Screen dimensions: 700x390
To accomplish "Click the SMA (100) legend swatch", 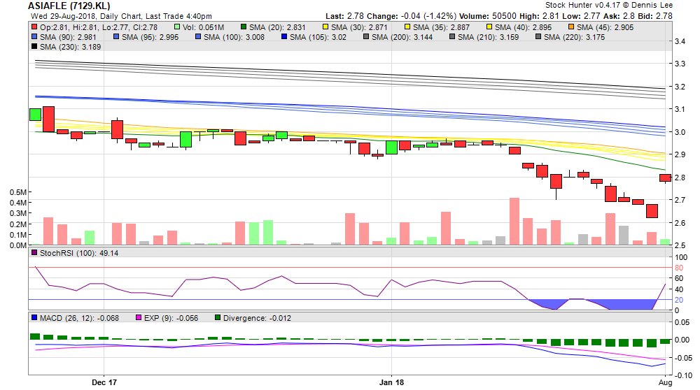I will [x=198, y=36].
